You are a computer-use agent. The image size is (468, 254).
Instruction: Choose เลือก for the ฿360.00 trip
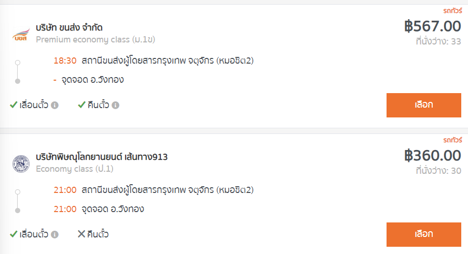click(423, 234)
